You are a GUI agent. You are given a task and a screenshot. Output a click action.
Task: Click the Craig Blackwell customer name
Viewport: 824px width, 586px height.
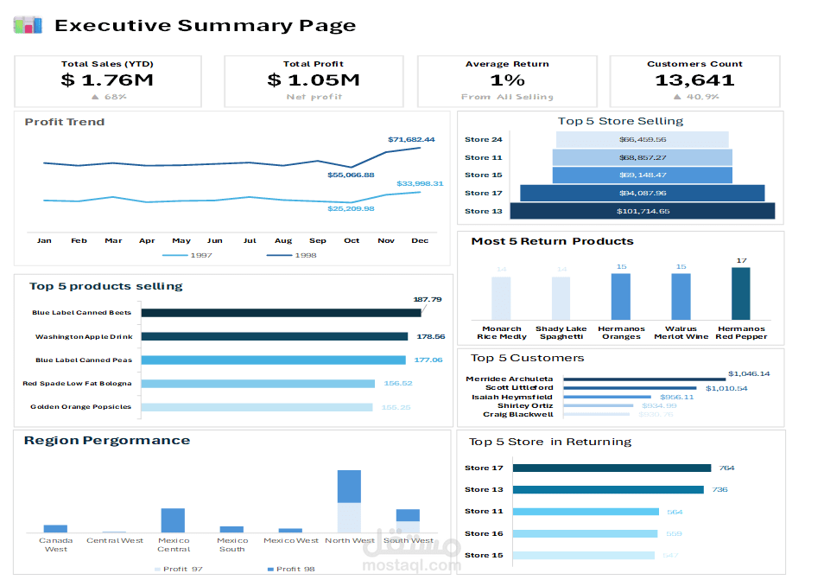pos(518,415)
